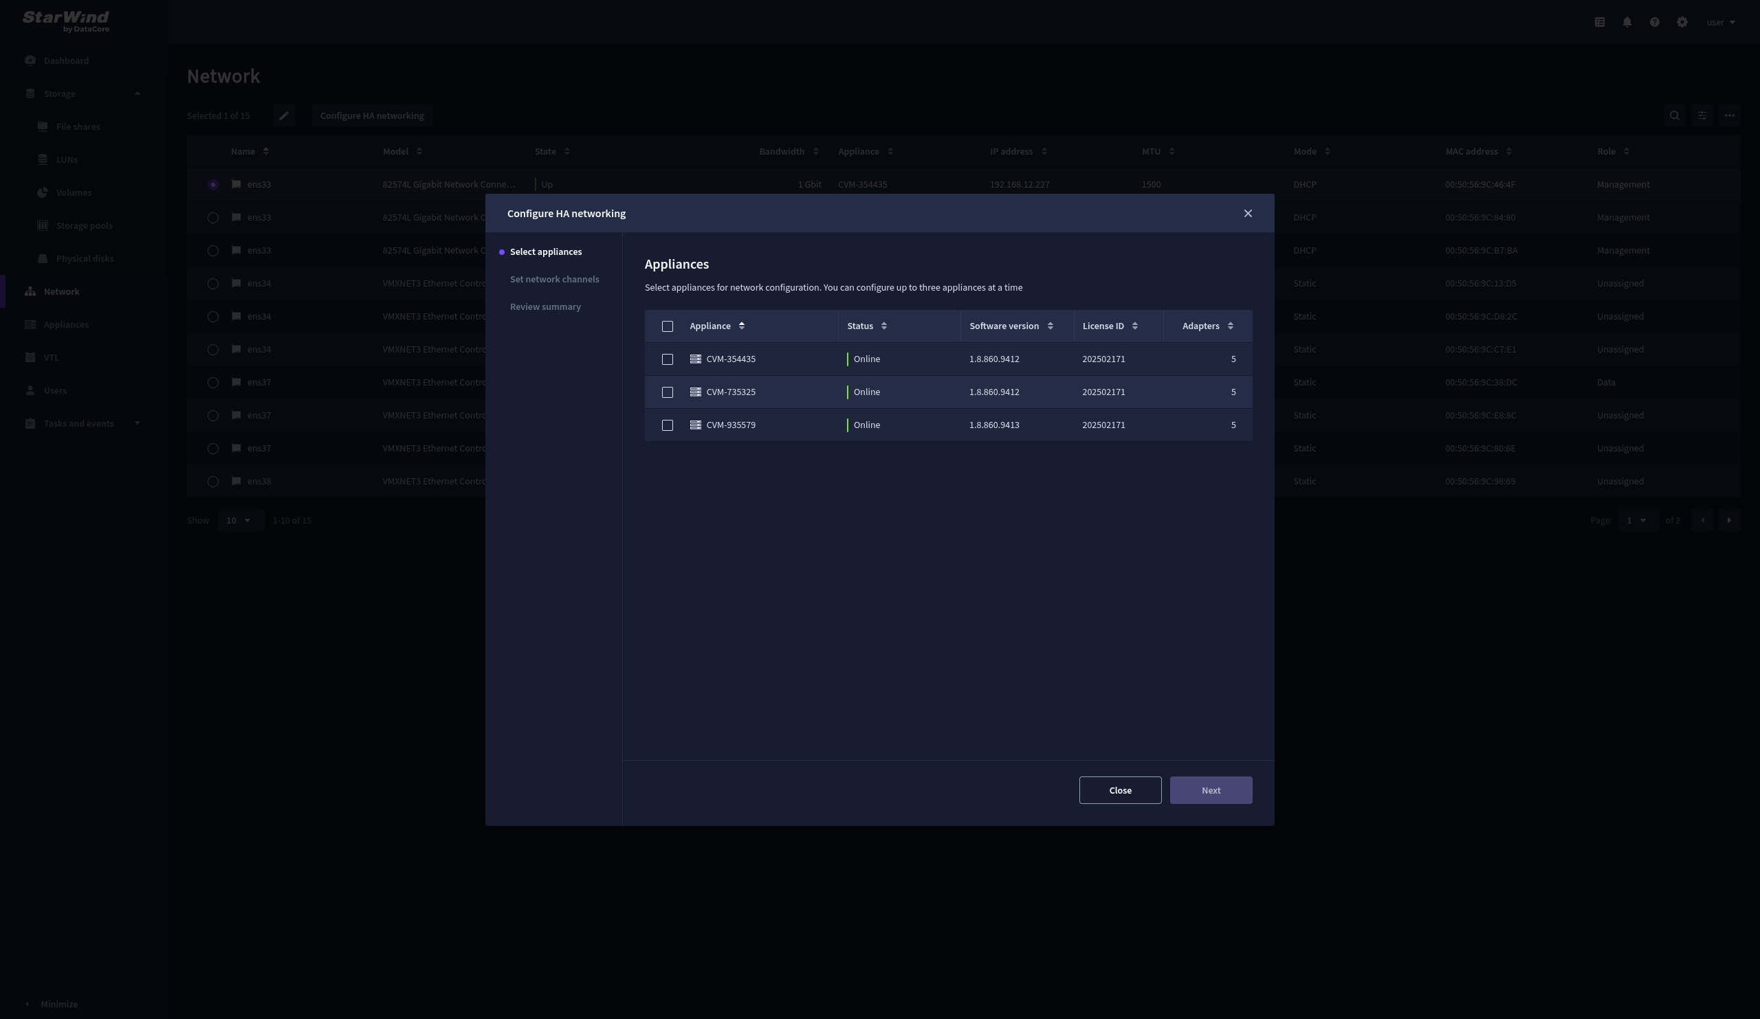Go to Set network channels step
The width and height of the screenshot is (1760, 1019).
point(554,279)
